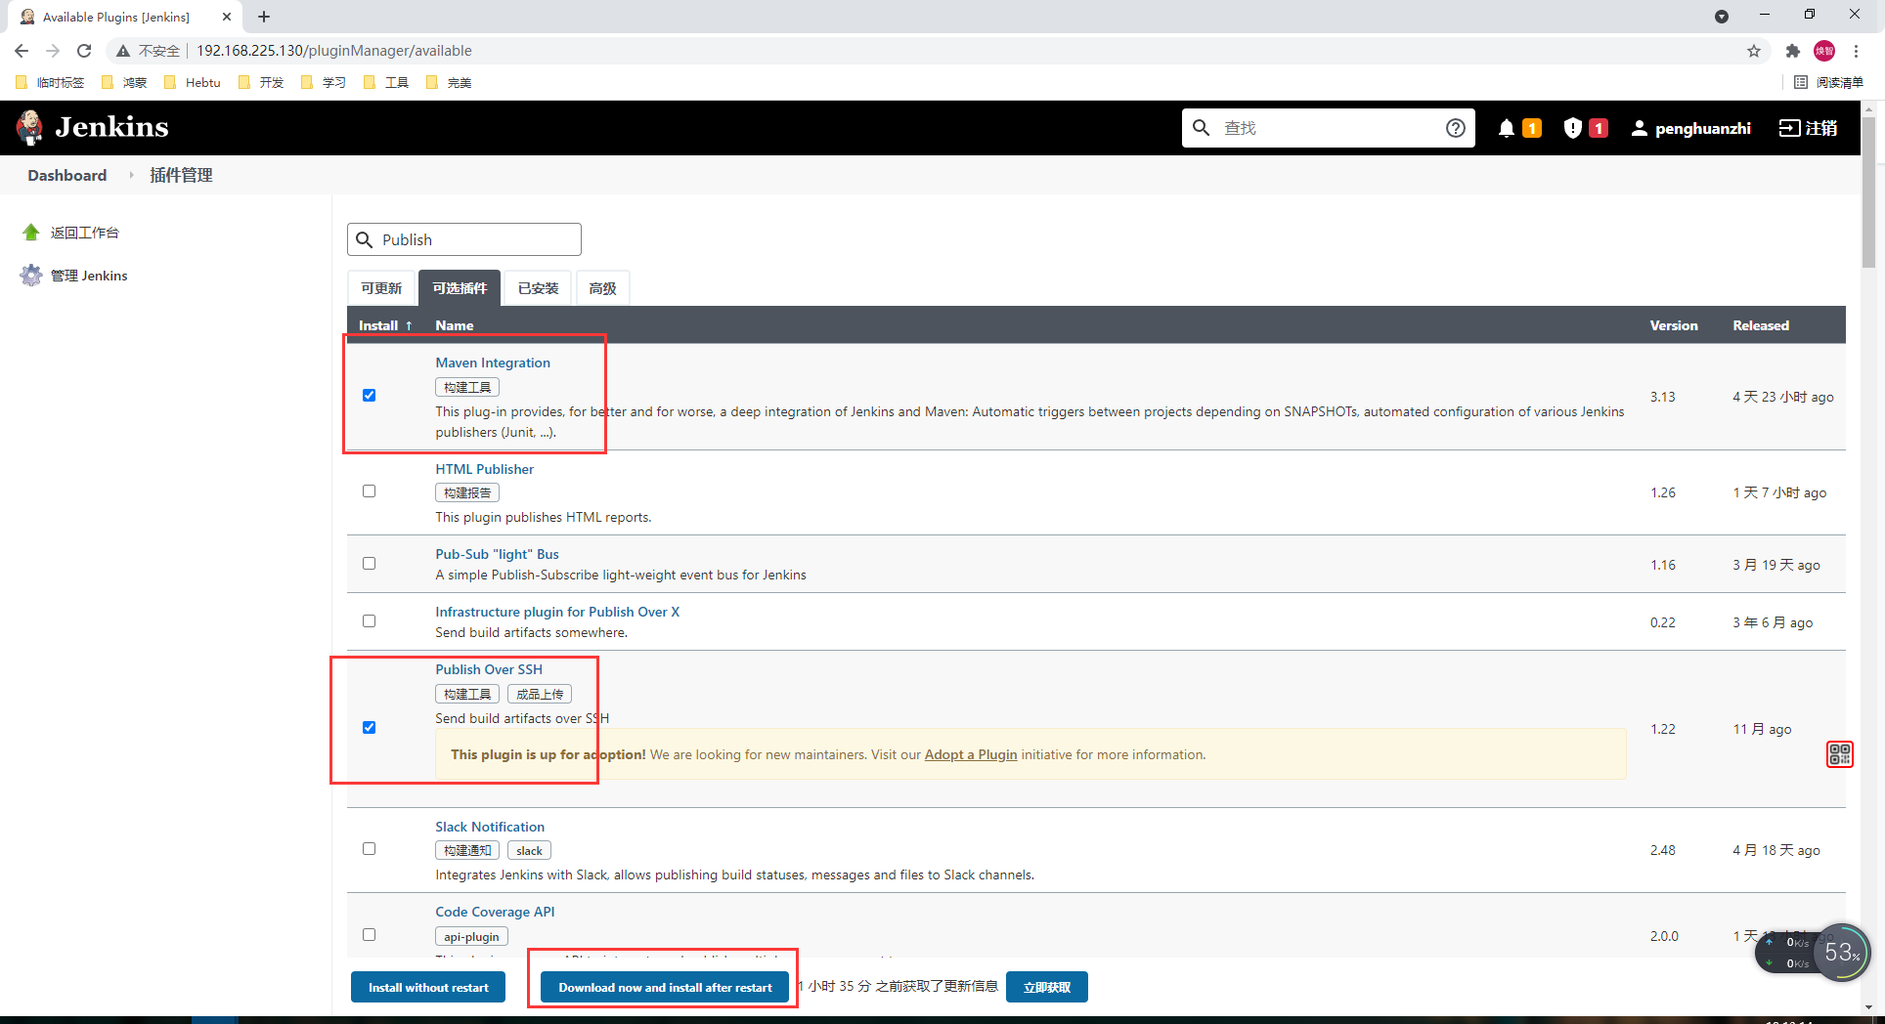The image size is (1885, 1024).
Task: Sort by the Name column header
Action: (x=455, y=325)
